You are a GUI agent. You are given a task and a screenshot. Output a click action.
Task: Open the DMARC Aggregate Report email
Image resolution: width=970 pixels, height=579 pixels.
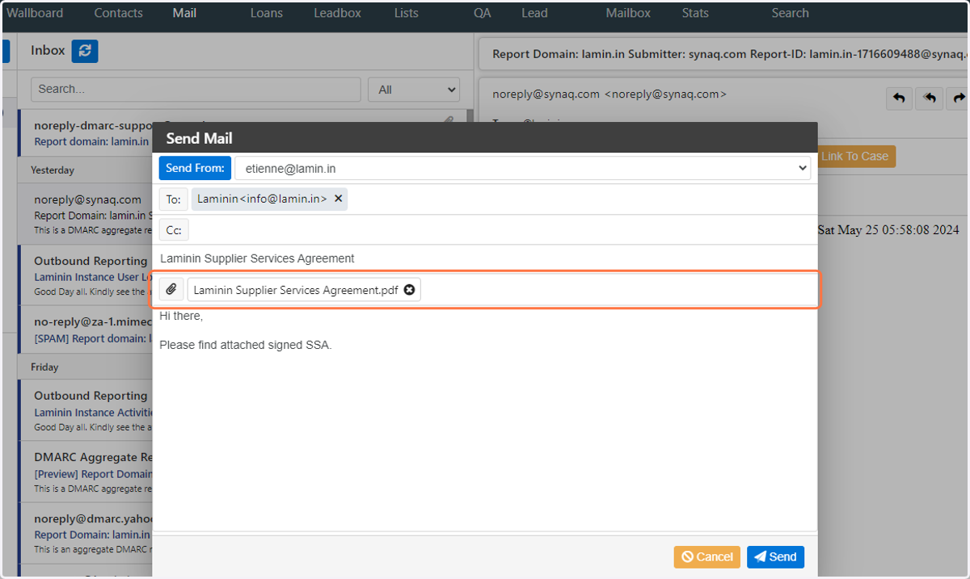tap(85, 472)
